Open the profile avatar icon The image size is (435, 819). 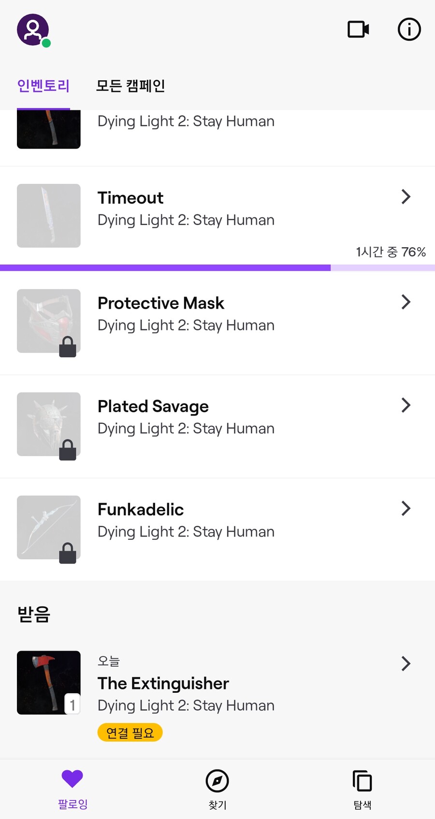pos(33,30)
